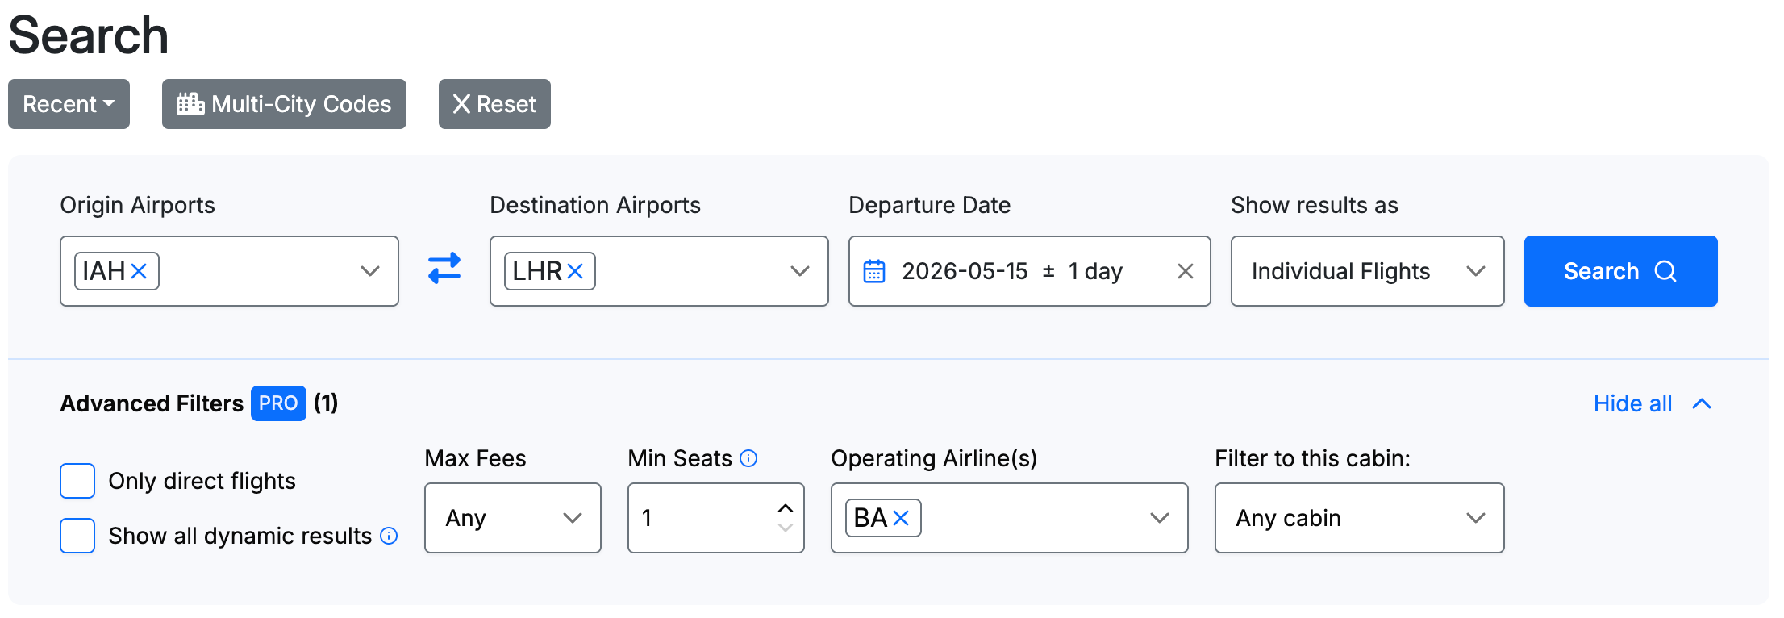The image size is (1784, 618).
Task: Increase Min Seats with up arrow
Action: pyautogui.click(x=786, y=508)
